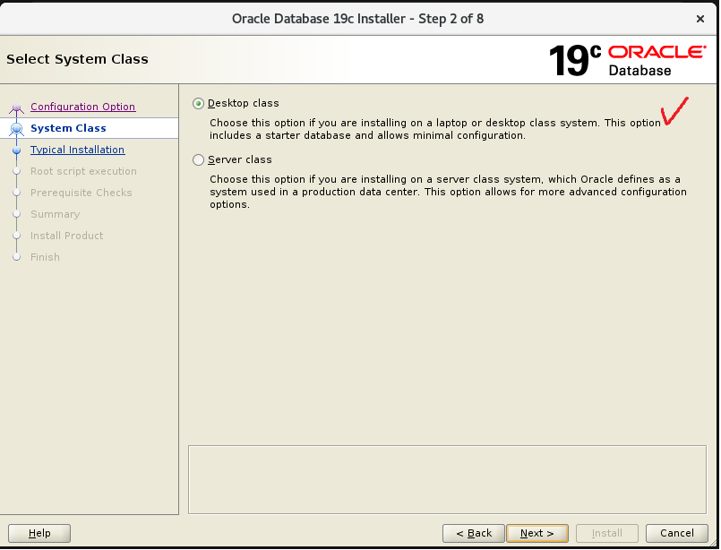
Task: Click the 'Summary' step text
Action: click(56, 214)
